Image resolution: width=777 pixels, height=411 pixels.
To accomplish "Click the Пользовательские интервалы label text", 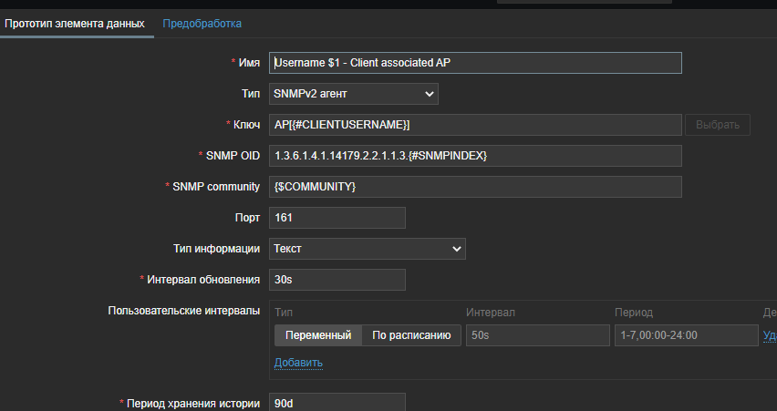I will tap(184, 311).
